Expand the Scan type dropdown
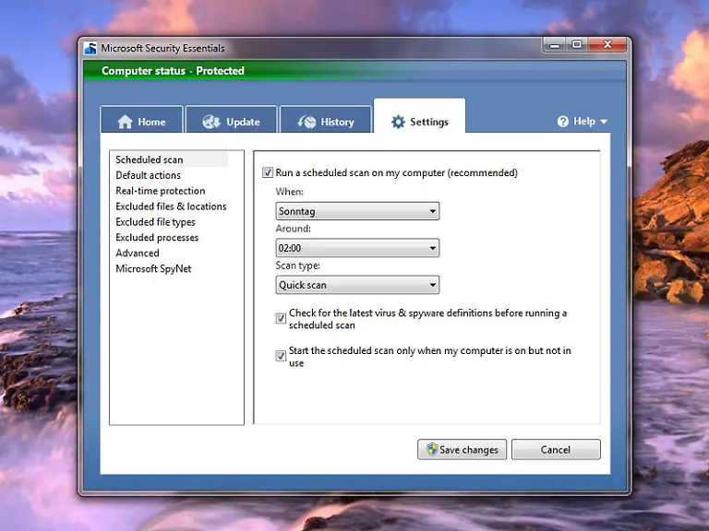Viewport: 709px width, 531px height. [x=357, y=285]
